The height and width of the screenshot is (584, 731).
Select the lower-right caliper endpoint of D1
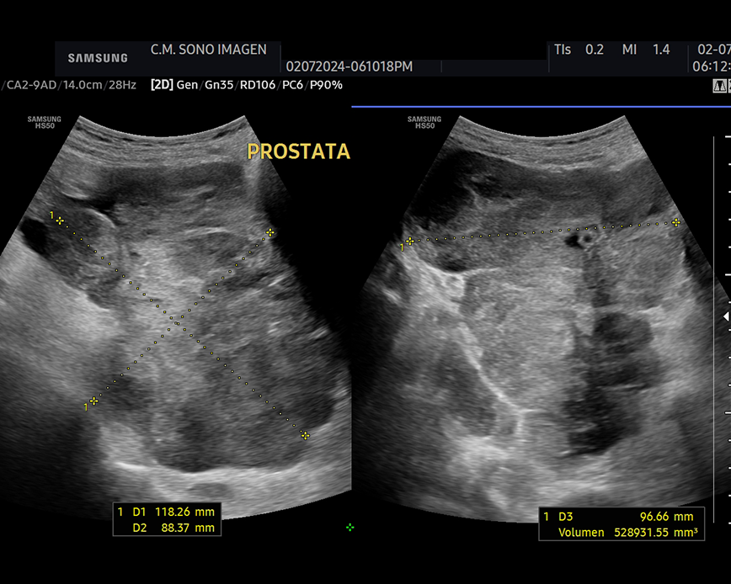click(305, 435)
